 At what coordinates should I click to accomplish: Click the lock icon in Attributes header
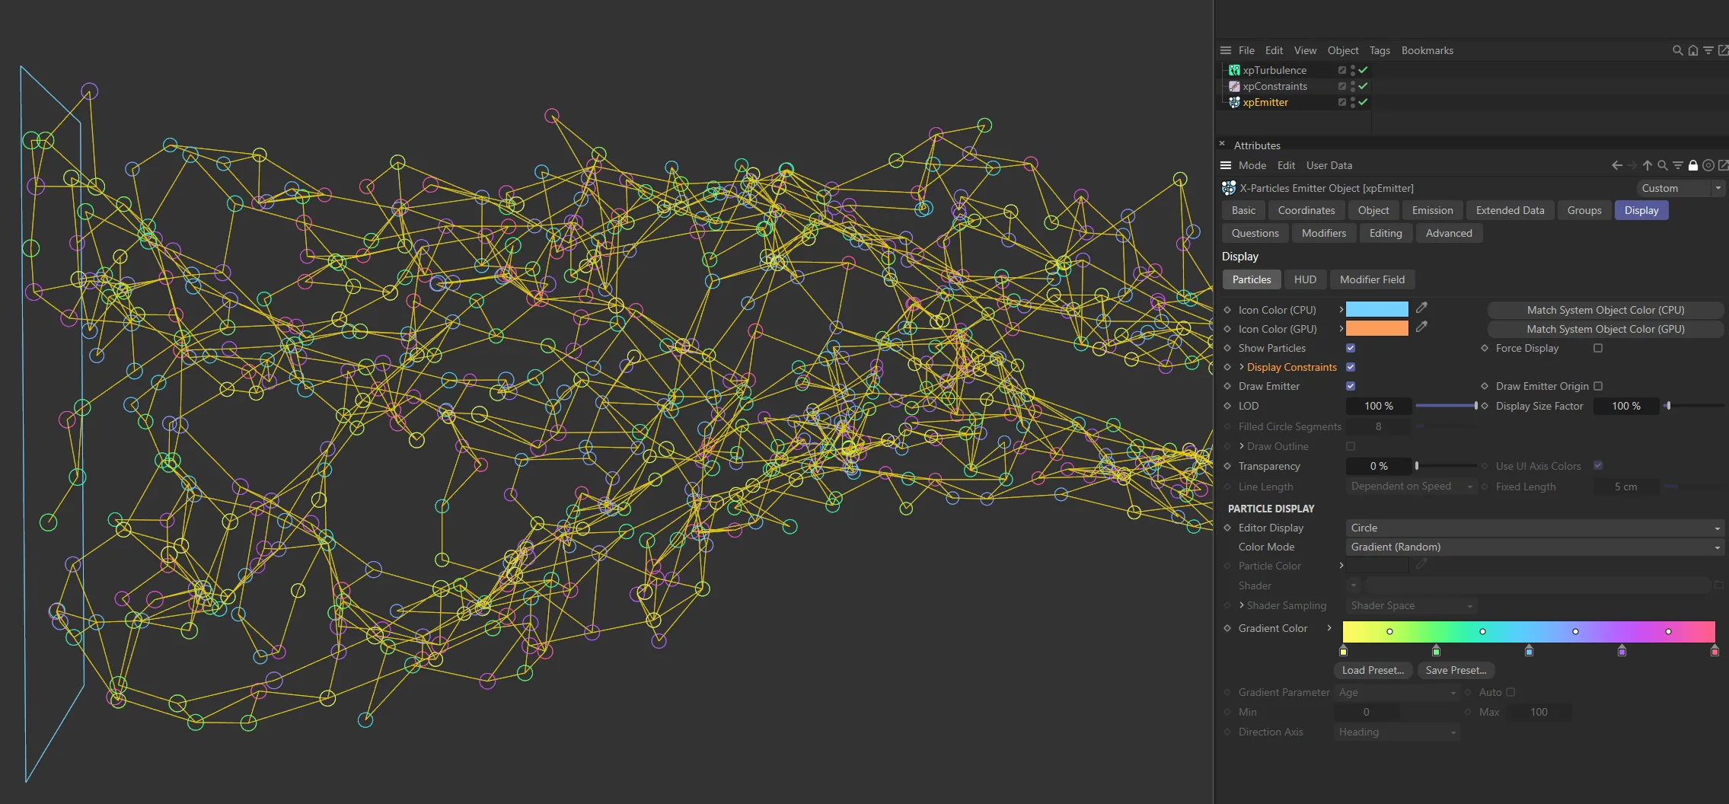click(x=1692, y=165)
